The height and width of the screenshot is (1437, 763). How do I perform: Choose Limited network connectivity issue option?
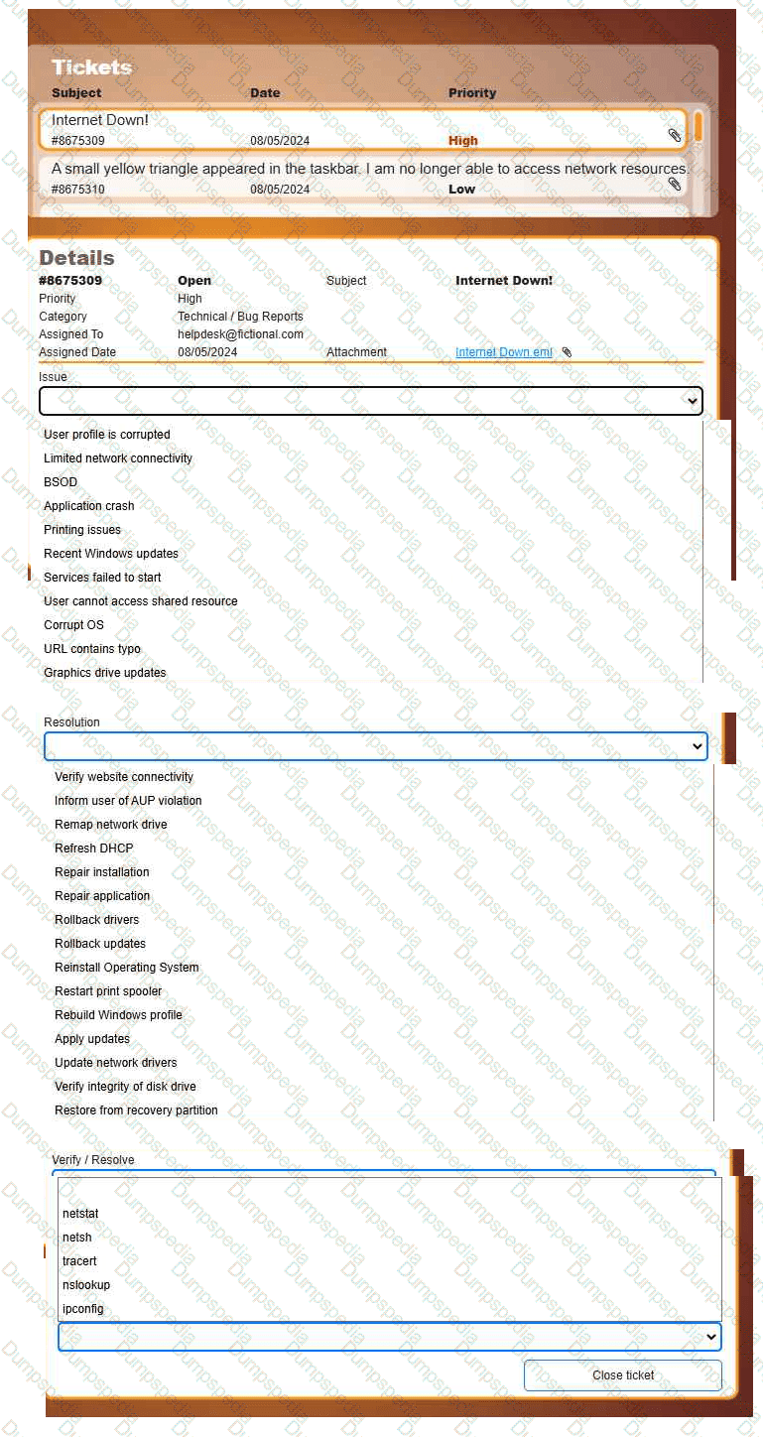pos(118,458)
